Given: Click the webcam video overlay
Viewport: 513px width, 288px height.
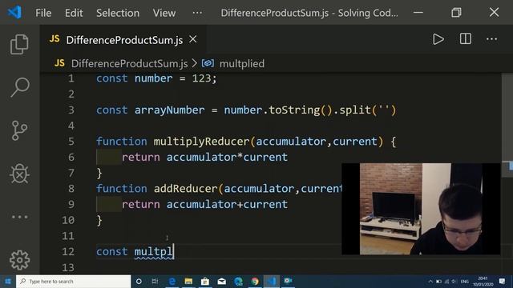Looking at the screenshot, I should click(x=421, y=209).
